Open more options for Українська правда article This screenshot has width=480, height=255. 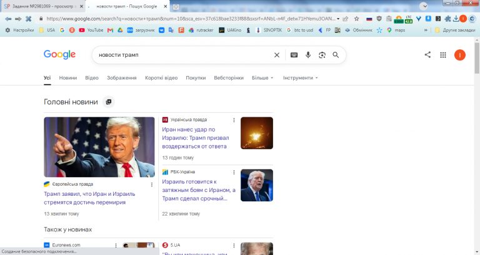[234, 120]
